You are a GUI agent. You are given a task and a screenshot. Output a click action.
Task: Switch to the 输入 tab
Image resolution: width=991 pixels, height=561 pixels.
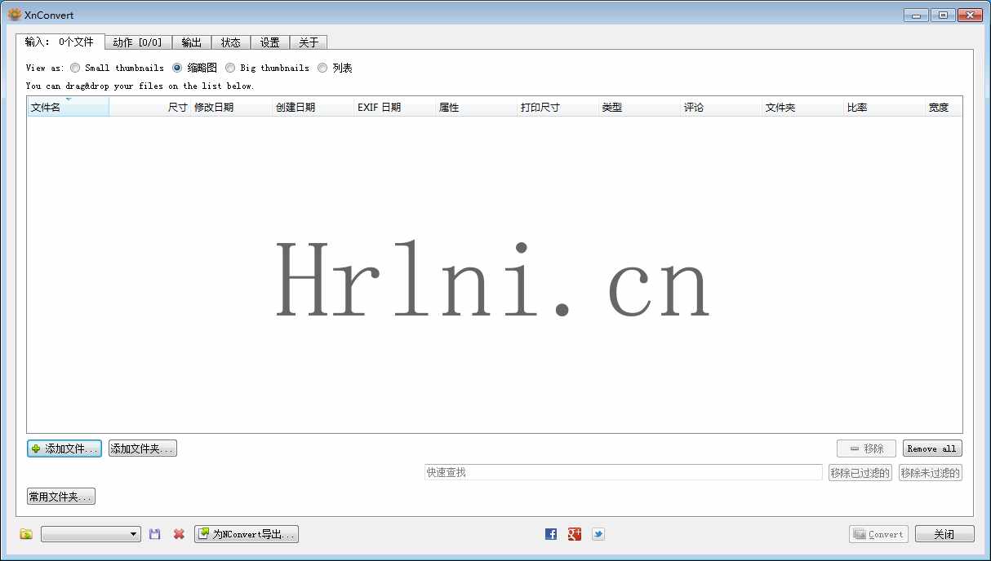coord(60,42)
